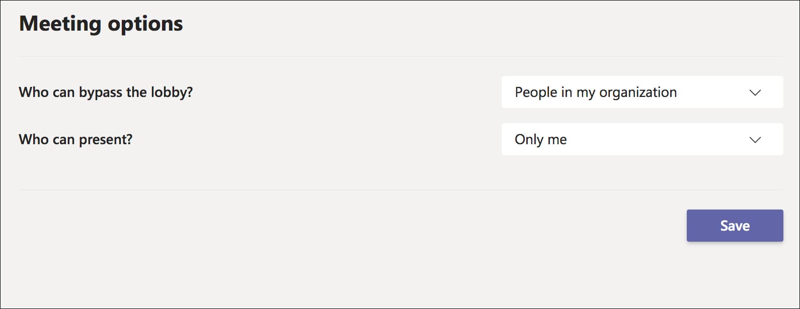Click the chevron beside 'People in my organization'
This screenshot has width=800, height=309.
pyautogui.click(x=755, y=92)
